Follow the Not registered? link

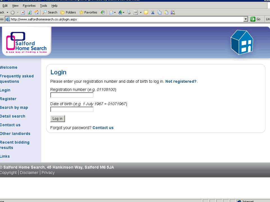coord(181,81)
